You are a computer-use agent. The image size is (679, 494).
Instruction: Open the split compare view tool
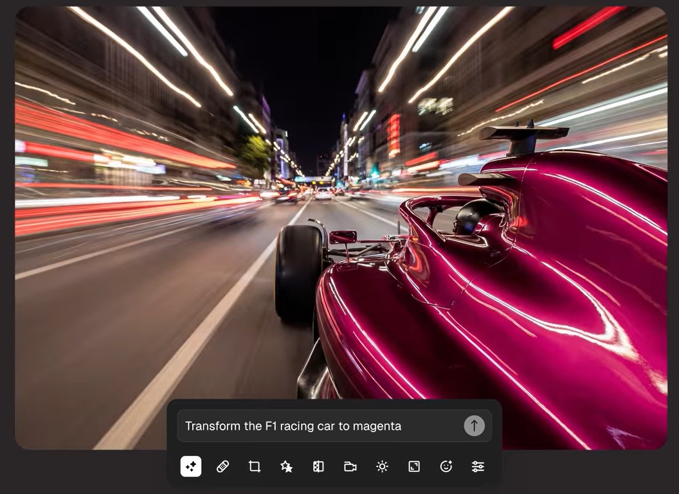click(318, 466)
